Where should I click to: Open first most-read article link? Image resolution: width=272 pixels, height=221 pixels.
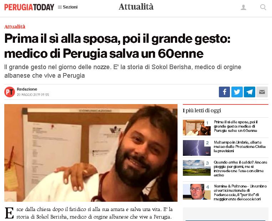(236, 126)
